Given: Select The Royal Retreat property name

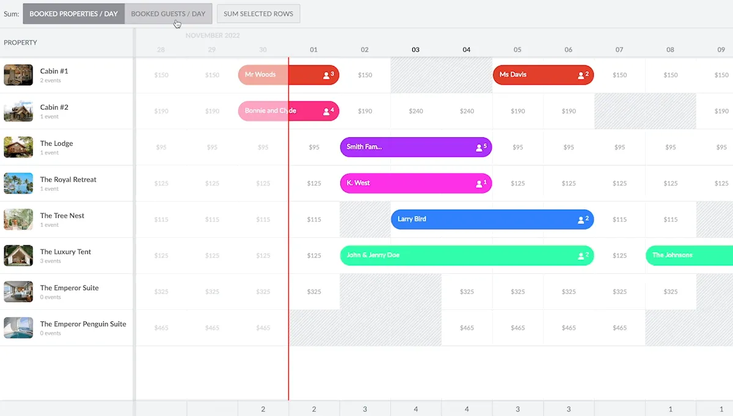Looking at the screenshot, I should click(68, 179).
